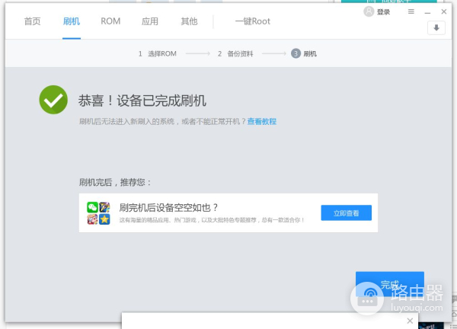Image resolution: width=457 pixels, height=329 pixels.
Task: Open the 首页 home tab
Action: click(32, 21)
